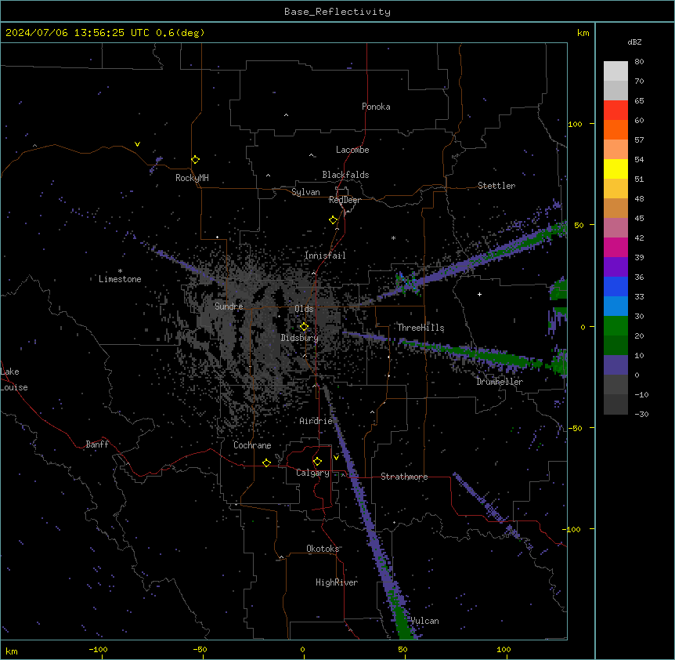Select the Cochrane label
The height and width of the screenshot is (660, 675).
point(252,445)
